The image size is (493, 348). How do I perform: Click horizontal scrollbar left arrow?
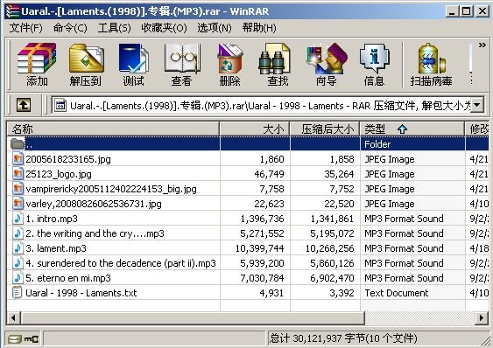point(13,317)
